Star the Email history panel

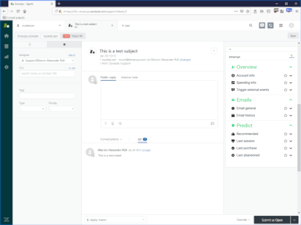(x=285, y=115)
